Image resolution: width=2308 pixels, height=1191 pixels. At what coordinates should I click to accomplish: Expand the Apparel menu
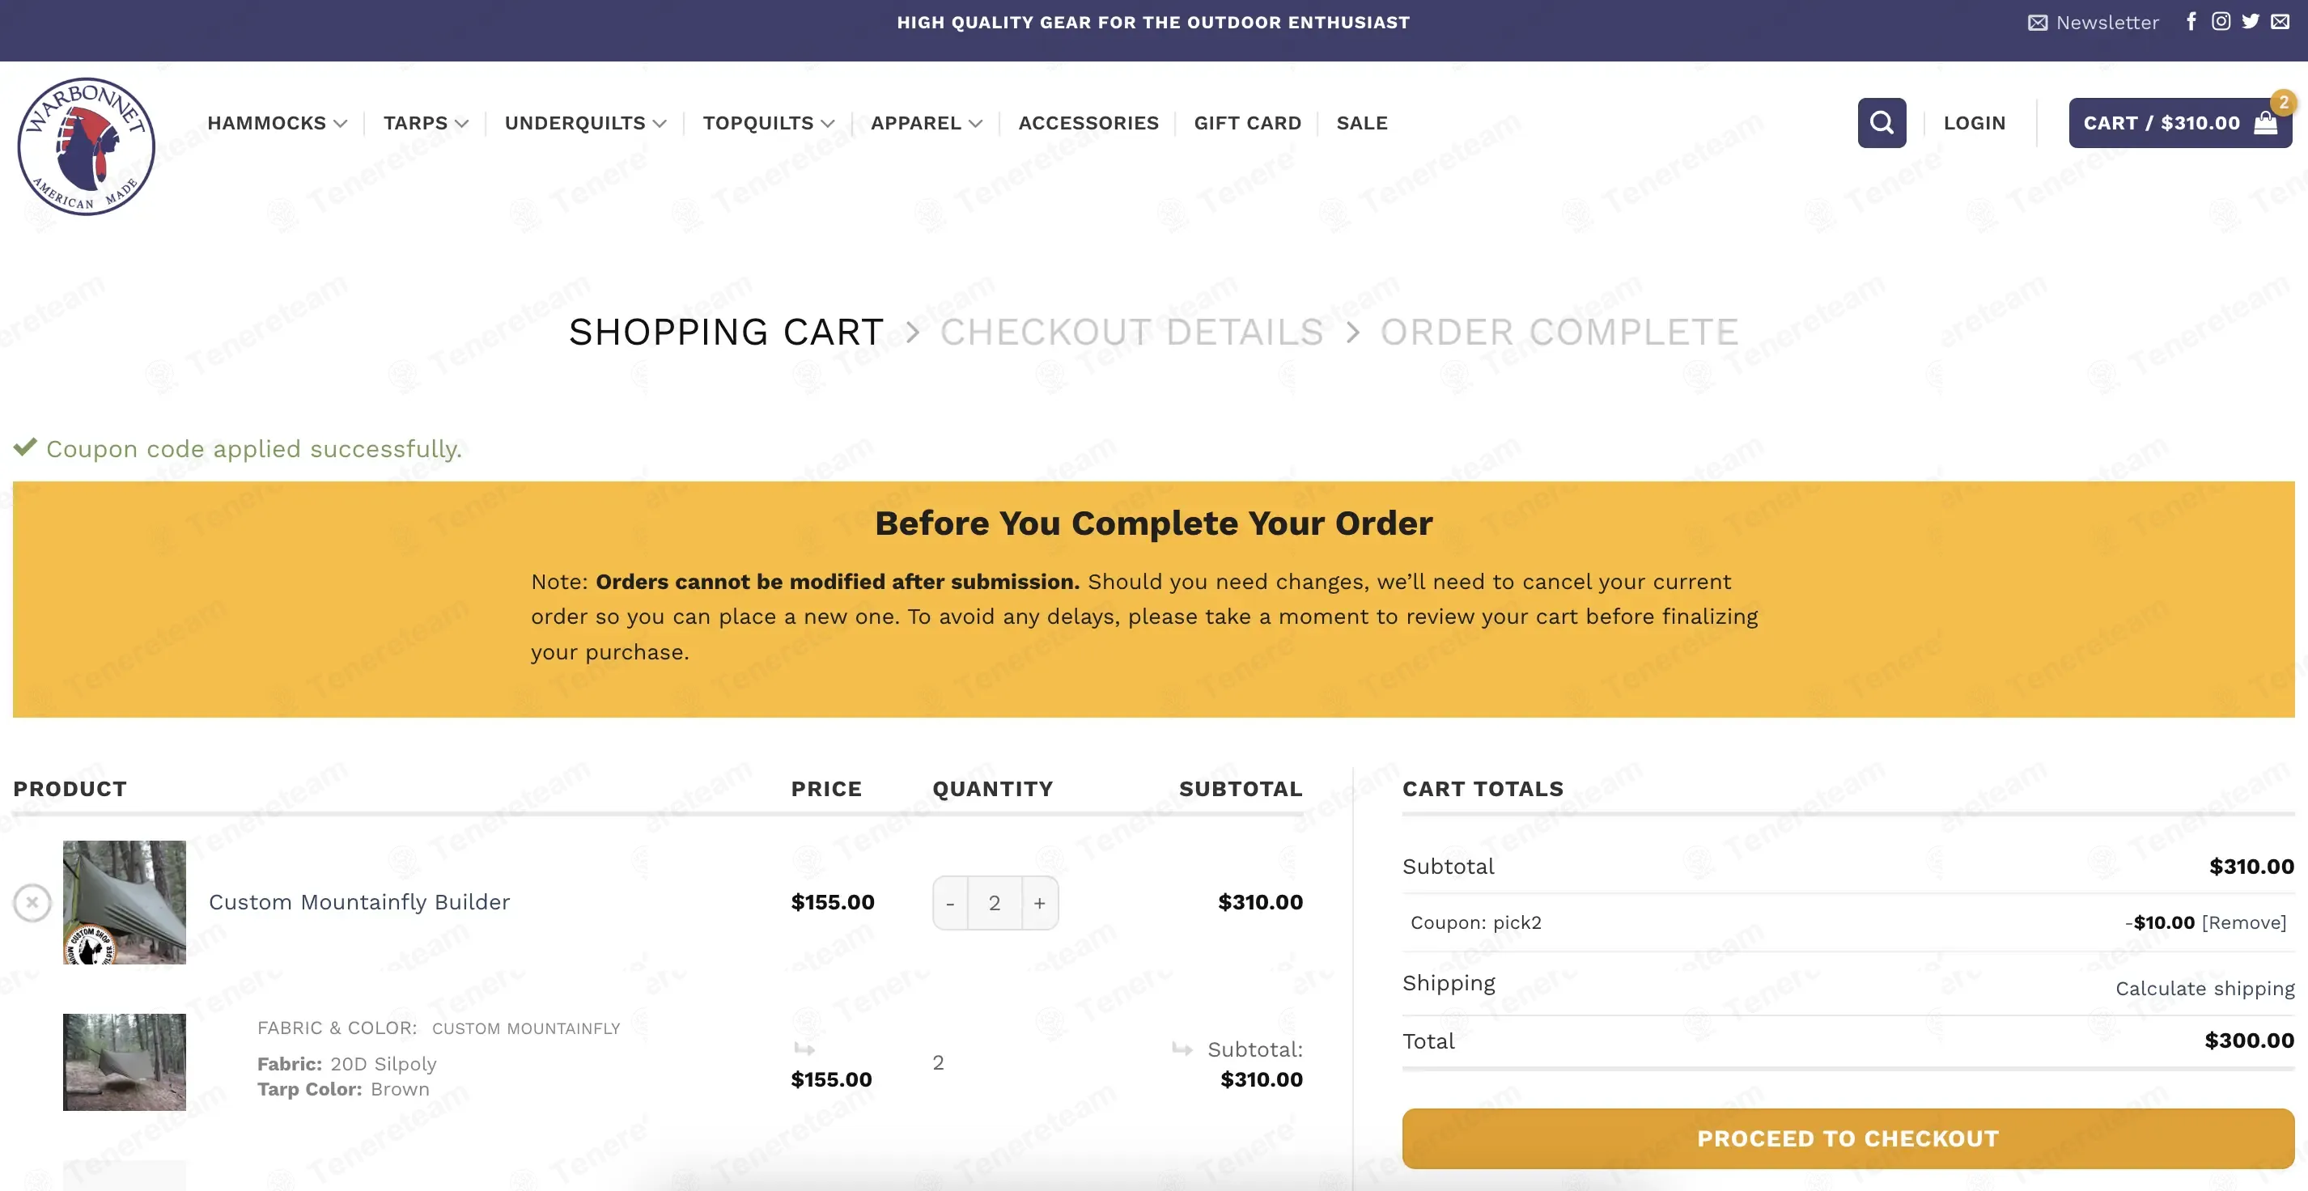pyautogui.click(x=927, y=123)
